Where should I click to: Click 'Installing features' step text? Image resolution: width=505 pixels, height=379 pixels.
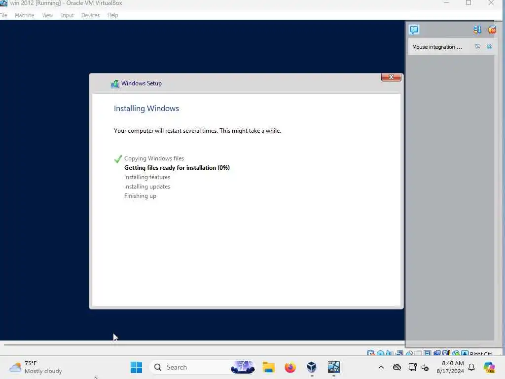(x=147, y=177)
